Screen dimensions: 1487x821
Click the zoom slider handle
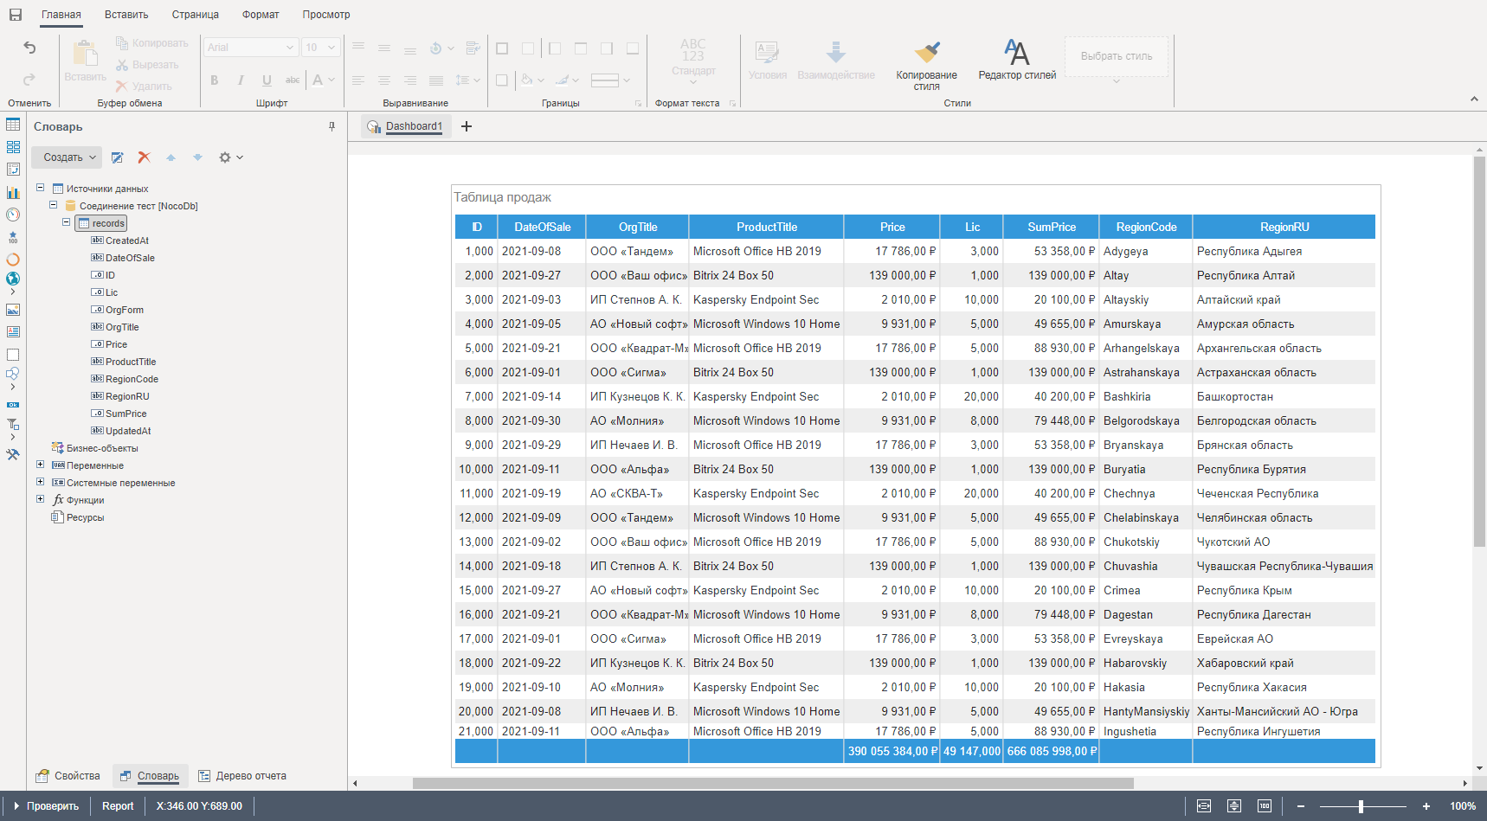tap(1361, 805)
